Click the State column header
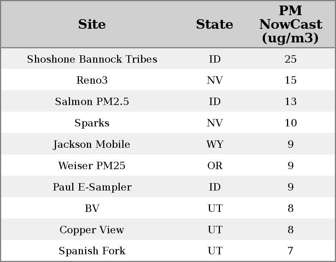This screenshot has width=336, height=262. tap(214, 25)
